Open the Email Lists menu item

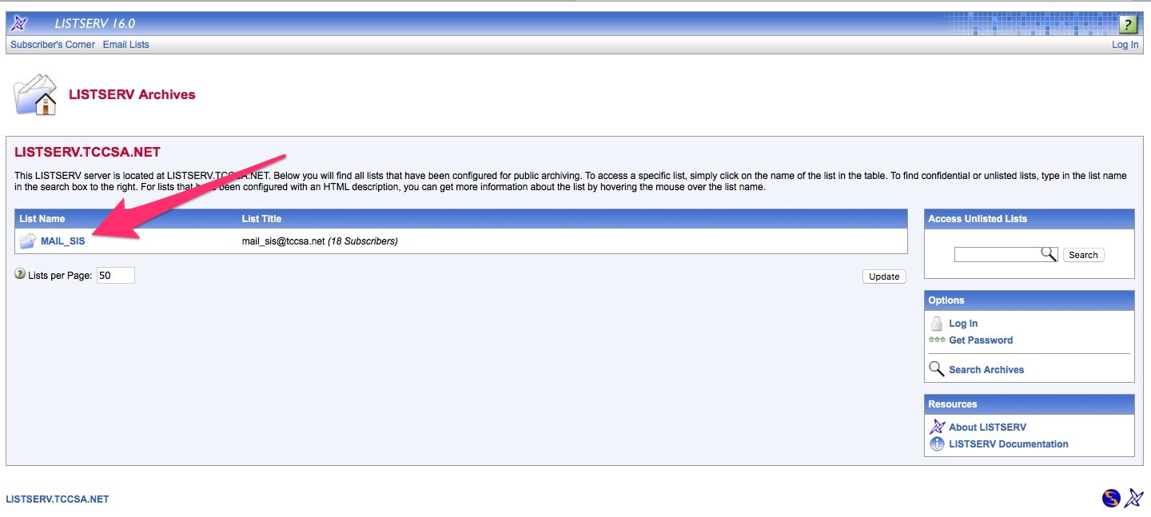(126, 45)
